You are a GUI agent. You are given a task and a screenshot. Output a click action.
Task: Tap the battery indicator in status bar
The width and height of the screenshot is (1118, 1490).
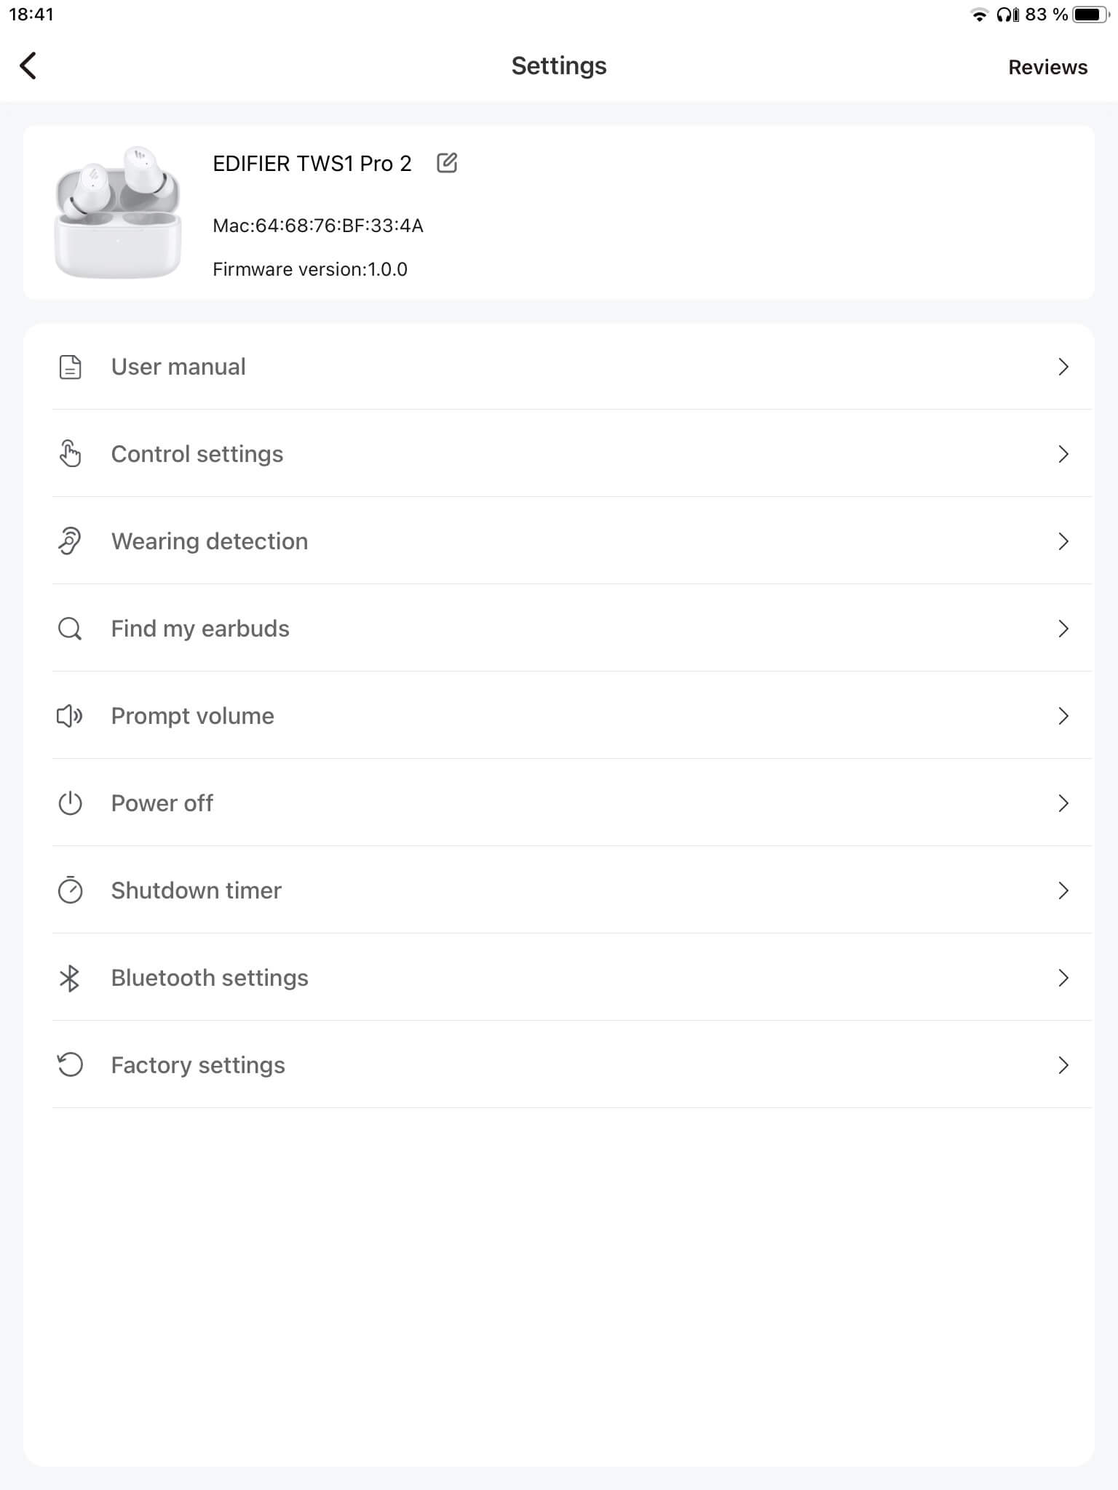[x=1090, y=15]
